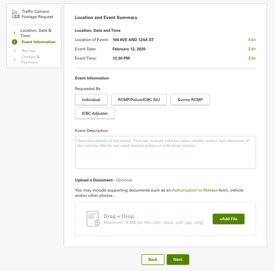The image size is (275, 271).
Task: Click the green step 2 circle indicator
Action: [15, 42]
